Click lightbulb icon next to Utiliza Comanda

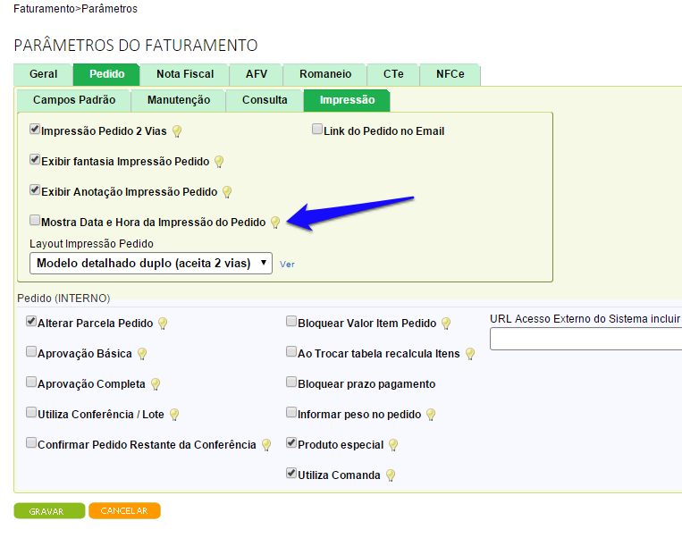[x=391, y=475]
